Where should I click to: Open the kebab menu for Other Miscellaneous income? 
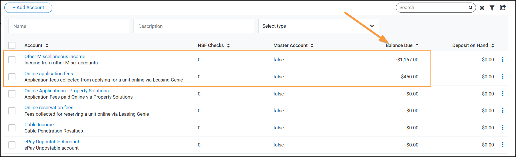coord(503,60)
